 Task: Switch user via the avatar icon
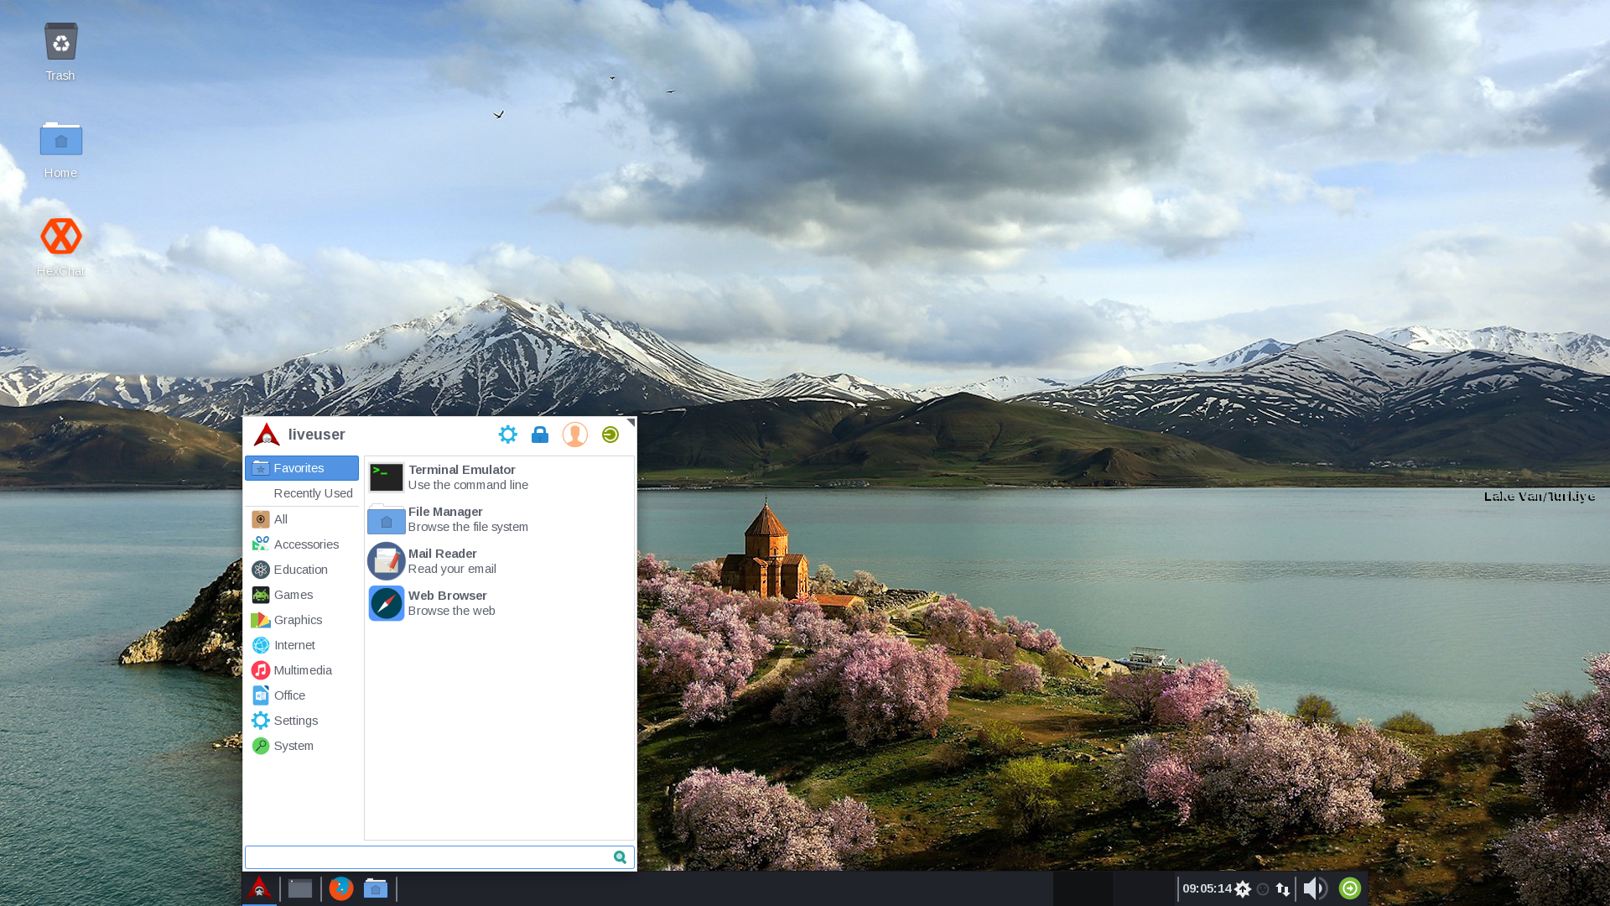tap(575, 435)
